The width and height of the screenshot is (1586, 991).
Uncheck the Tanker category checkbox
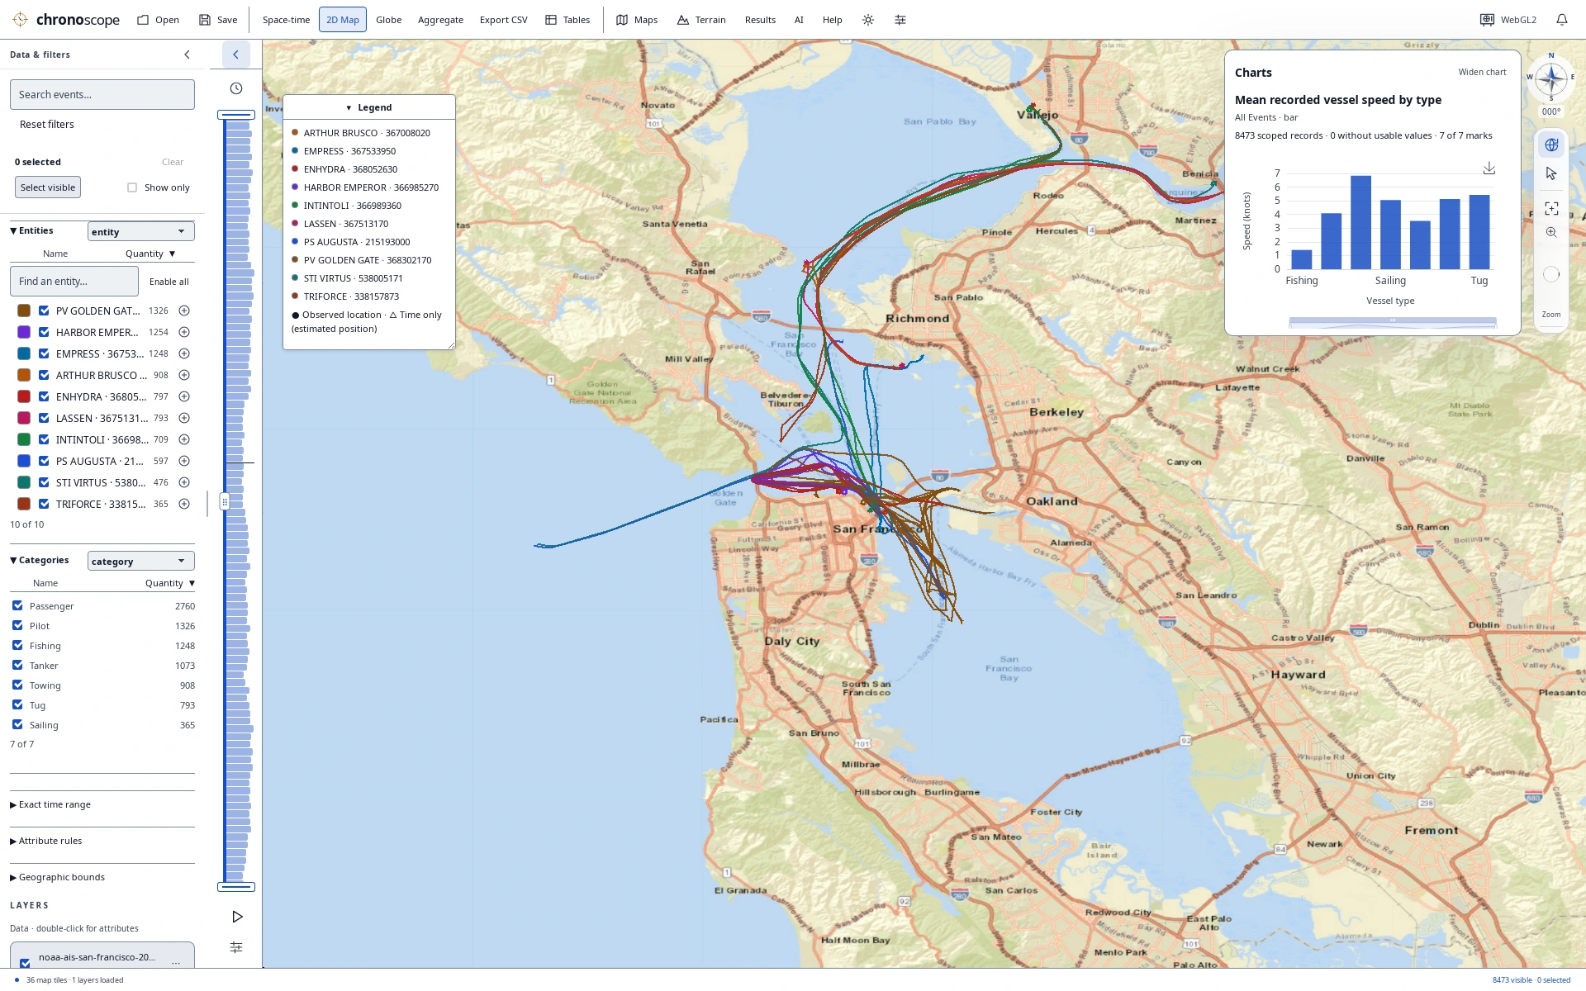pos(17,665)
